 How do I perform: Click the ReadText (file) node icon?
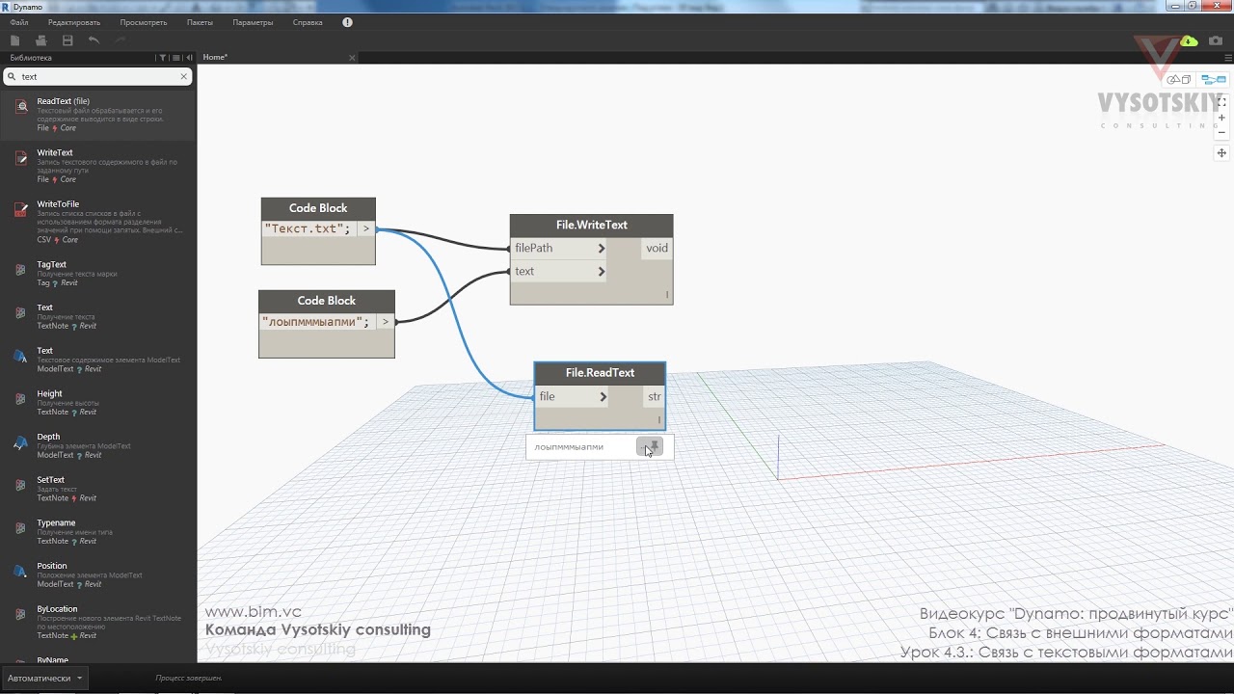(x=20, y=106)
